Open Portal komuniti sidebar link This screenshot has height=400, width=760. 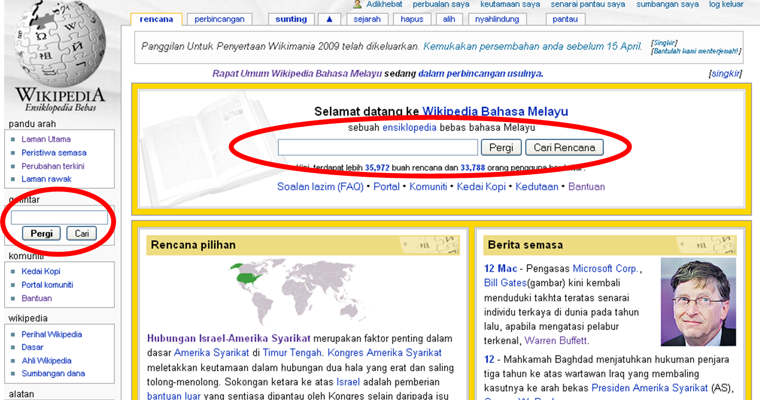(x=47, y=285)
